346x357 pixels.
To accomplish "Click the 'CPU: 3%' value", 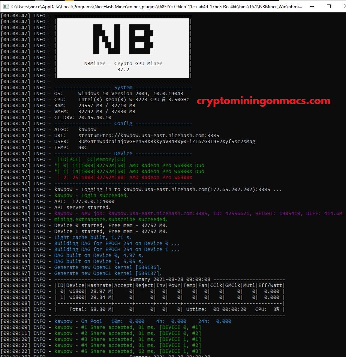I will tap(267, 309).
